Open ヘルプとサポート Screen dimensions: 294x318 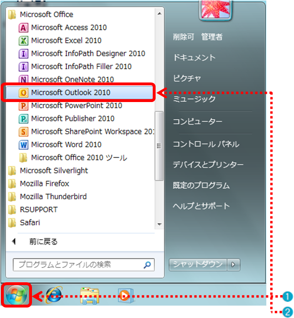click(201, 206)
